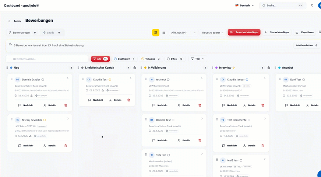Switch to the Leads tab
The image size is (321, 177).
[52, 32]
